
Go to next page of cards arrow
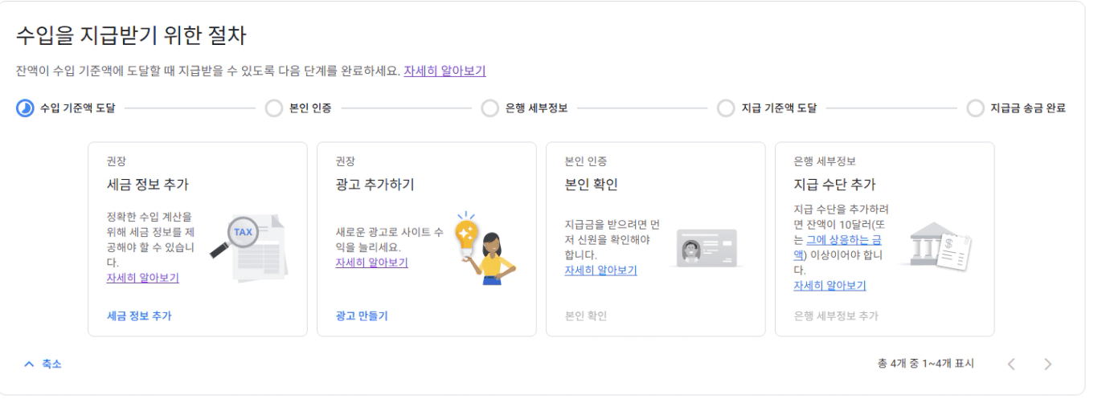[1047, 364]
